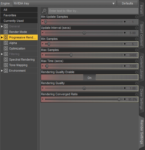Image resolution: width=145 pixels, height=150 pixels.
Task: Expand the Progressive Rendering group arrow
Action: [2, 37]
